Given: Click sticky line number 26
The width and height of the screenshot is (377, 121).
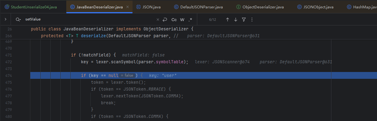Looking at the screenshot, I should tap(9, 29).
